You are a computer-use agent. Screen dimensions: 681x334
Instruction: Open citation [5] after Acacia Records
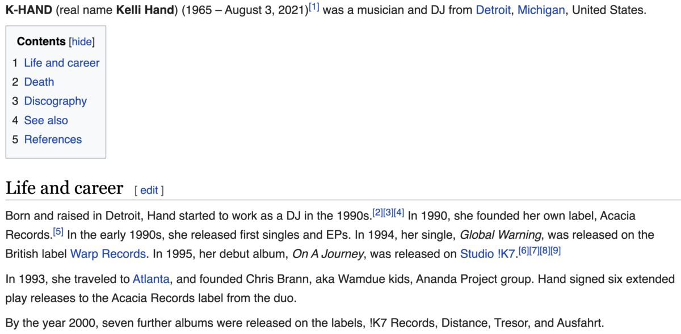point(58,231)
